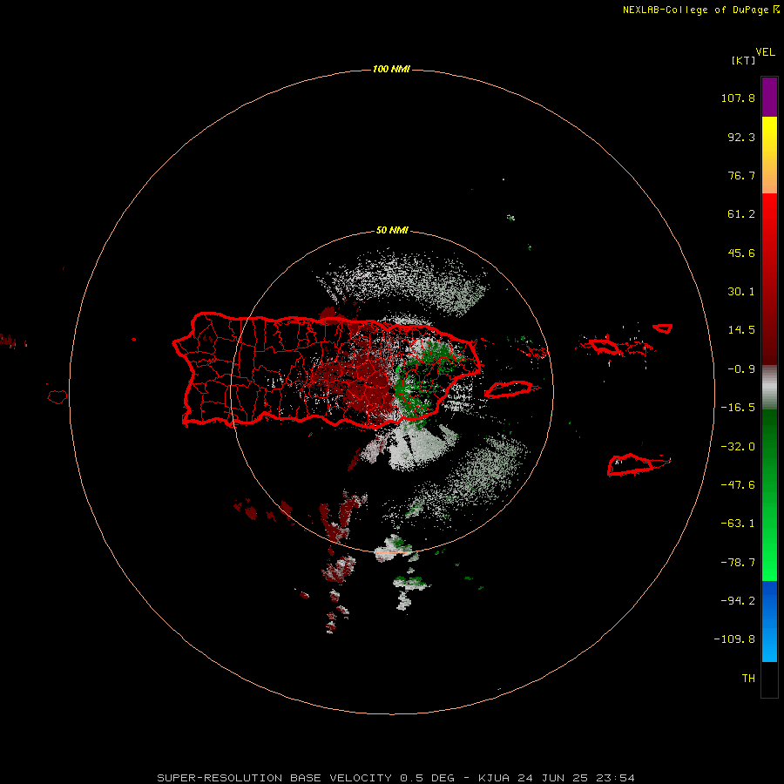784x784 pixels.
Task: Select the -63.1 velocity scale value
Action: click(738, 524)
